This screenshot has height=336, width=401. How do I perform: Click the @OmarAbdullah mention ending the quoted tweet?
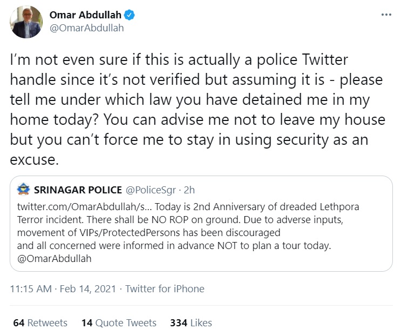coord(54,258)
